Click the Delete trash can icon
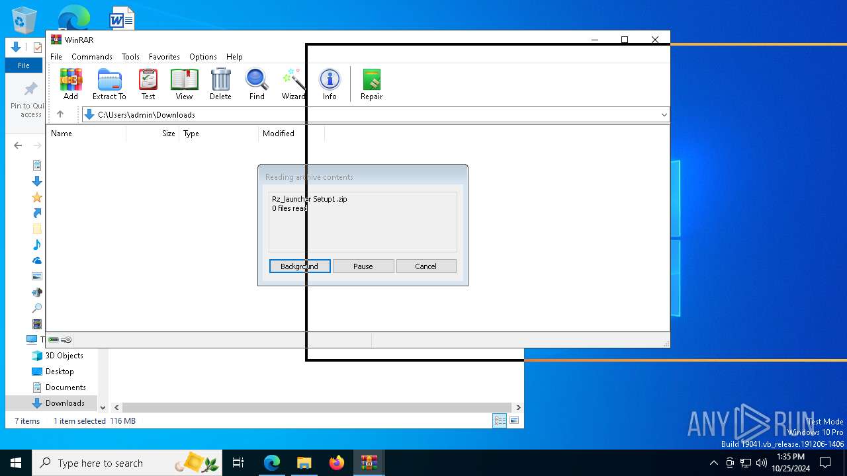This screenshot has height=476, width=847. click(220, 84)
